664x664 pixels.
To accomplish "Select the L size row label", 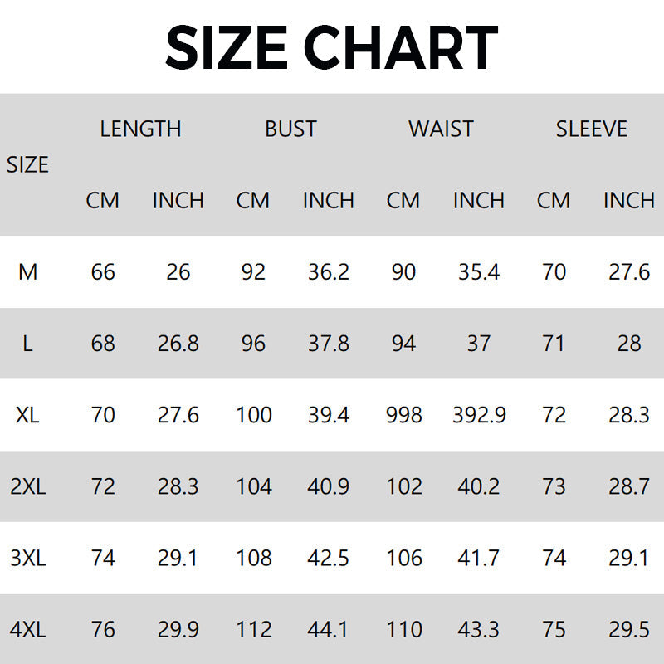I will tap(27, 343).
